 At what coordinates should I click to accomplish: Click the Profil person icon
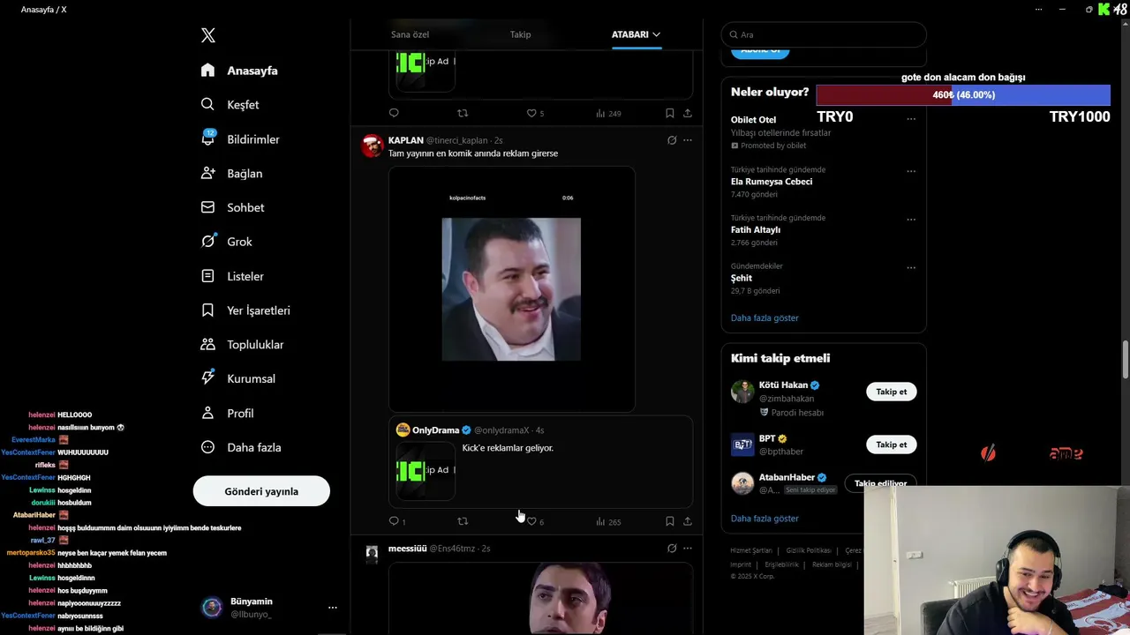coord(207,413)
